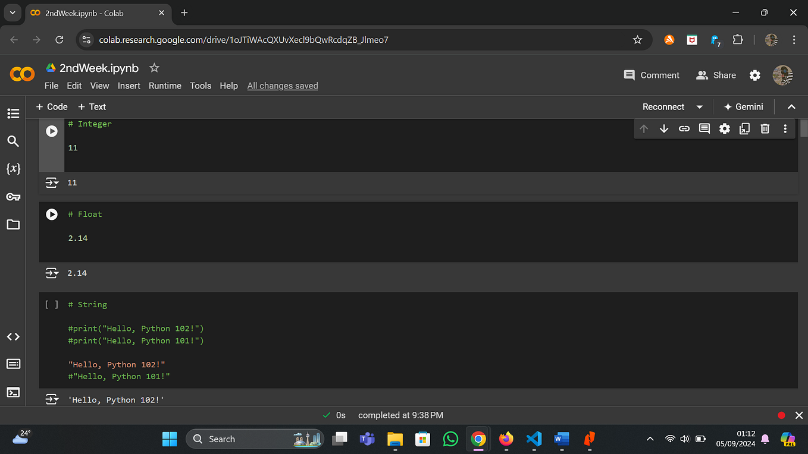Delete the selected cell with trash icon
The height and width of the screenshot is (454, 808).
tap(765, 128)
